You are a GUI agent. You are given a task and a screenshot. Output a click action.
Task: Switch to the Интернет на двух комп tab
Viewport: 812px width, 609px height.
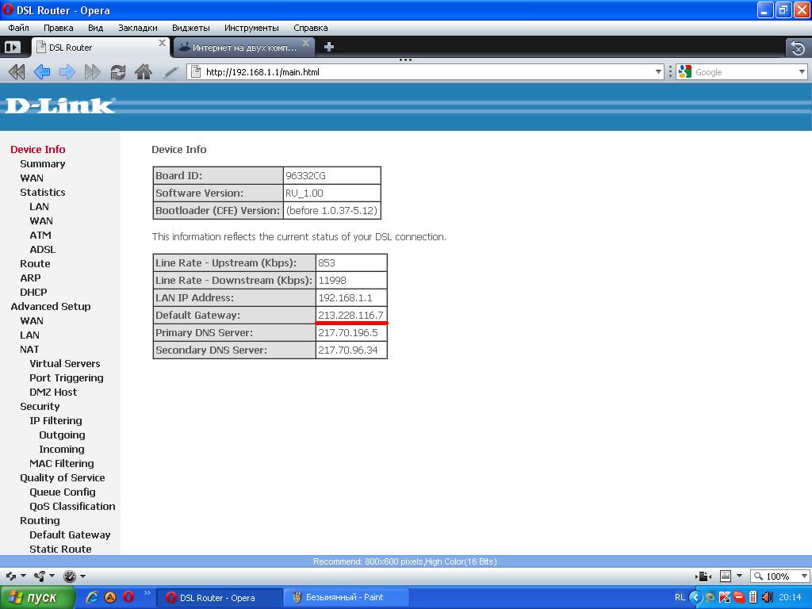[x=243, y=48]
